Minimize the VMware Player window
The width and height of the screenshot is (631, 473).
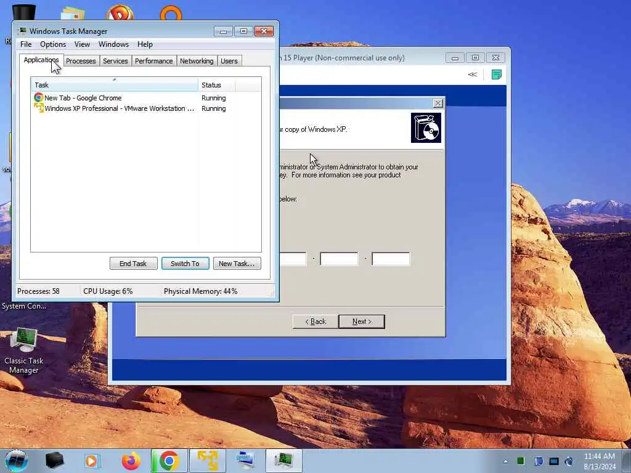[x=455, y=58]
